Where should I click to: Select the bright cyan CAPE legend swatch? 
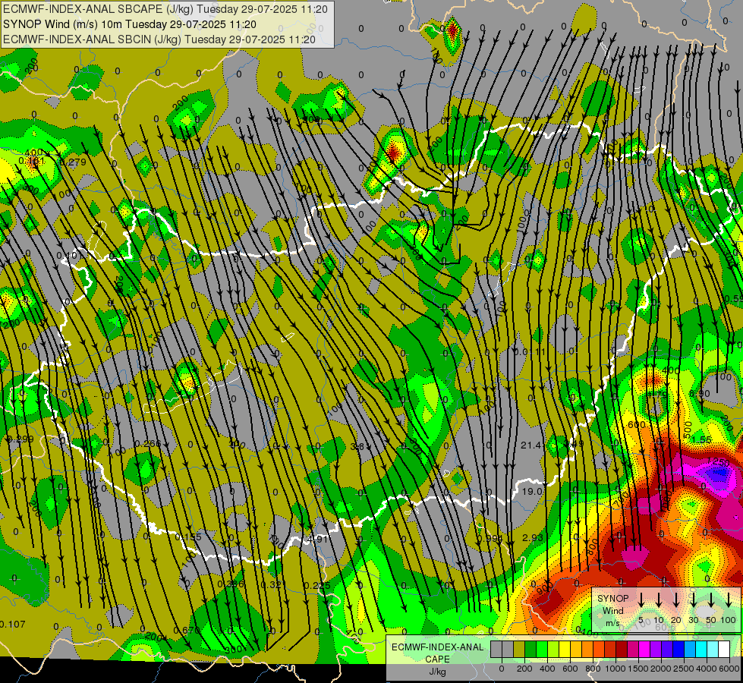click(x=701, y=649)
